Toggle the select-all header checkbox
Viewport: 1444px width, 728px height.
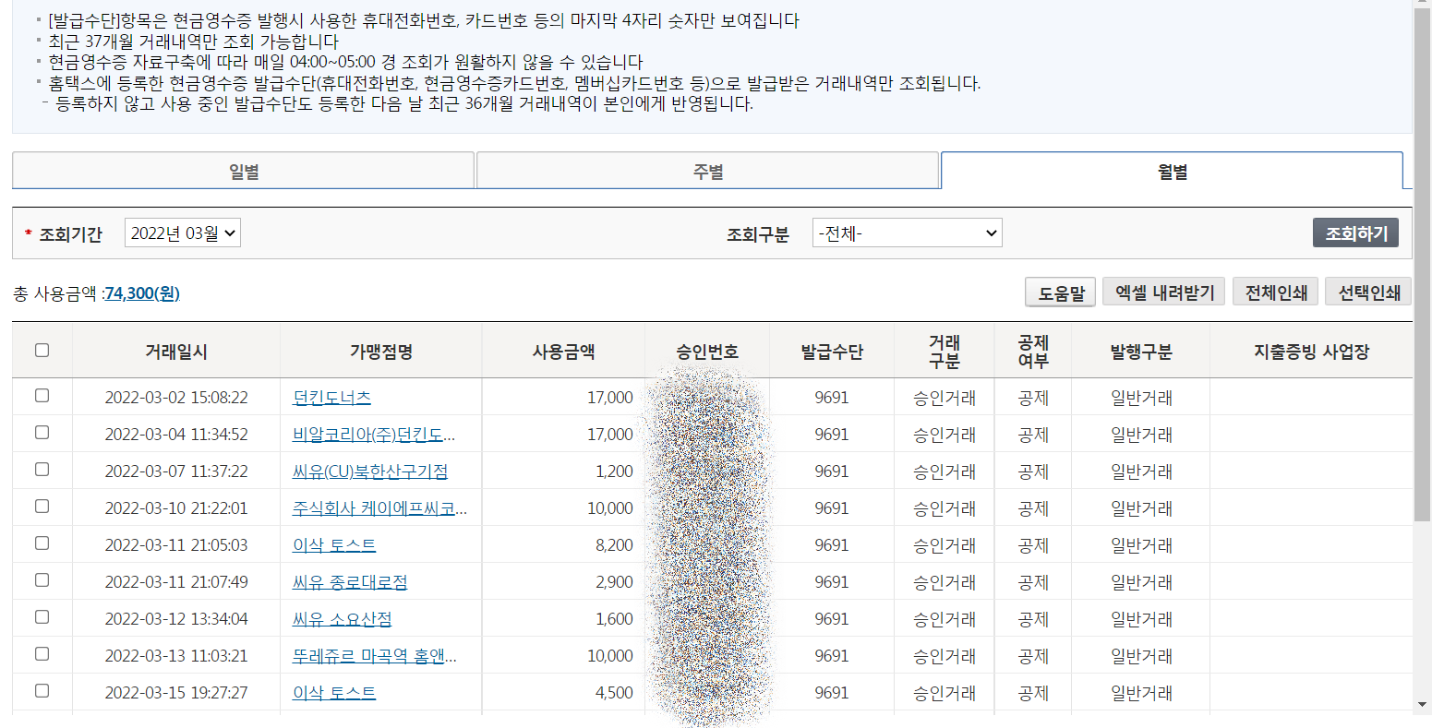[x=42, y=350]
